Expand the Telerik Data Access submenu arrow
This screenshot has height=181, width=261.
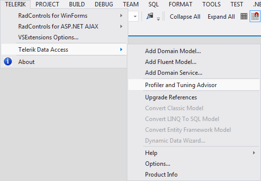point(121,50)
